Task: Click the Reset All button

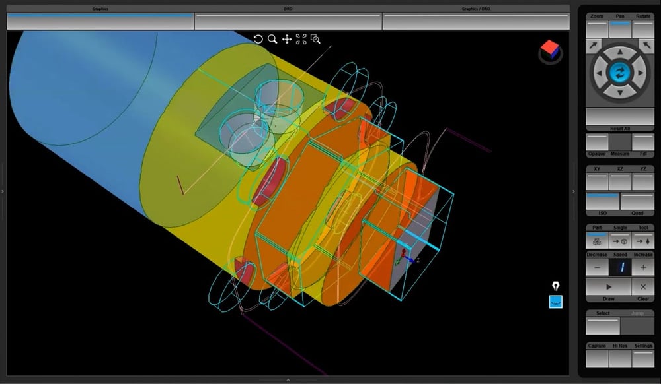Action: tap(619, 118)
